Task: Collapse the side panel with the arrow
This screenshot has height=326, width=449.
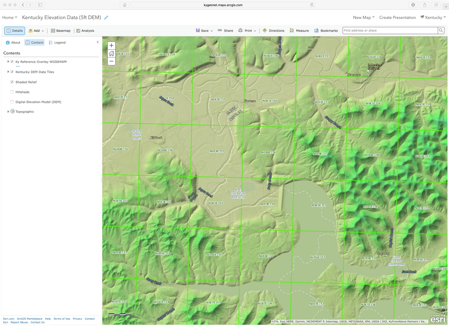Action: coord(97,42)
